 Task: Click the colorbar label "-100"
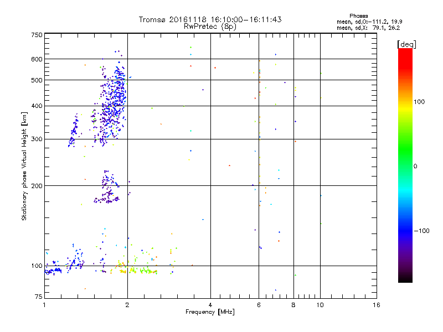[421, 231]
